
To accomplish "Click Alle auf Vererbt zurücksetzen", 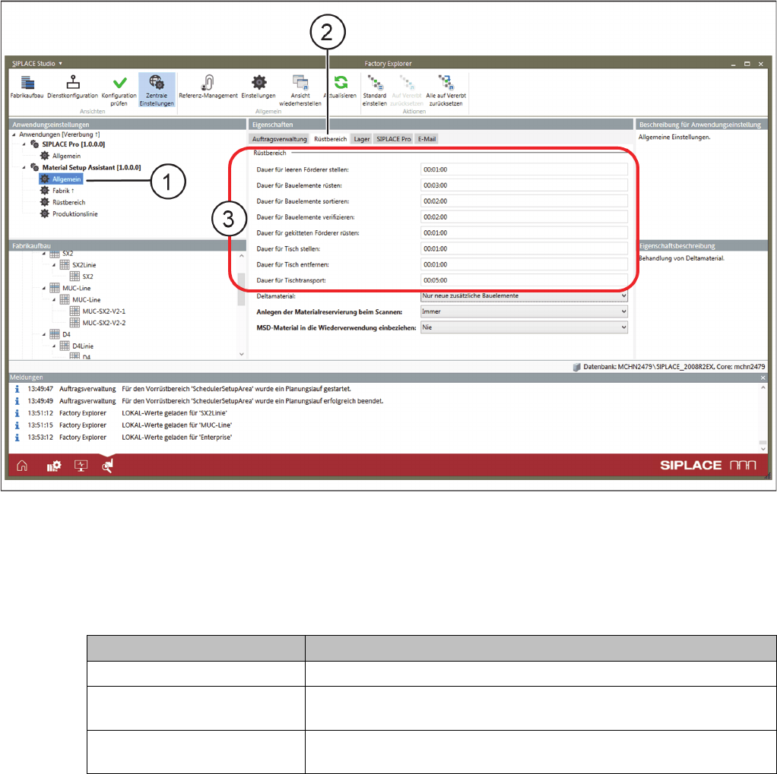I will click(446, 90).
